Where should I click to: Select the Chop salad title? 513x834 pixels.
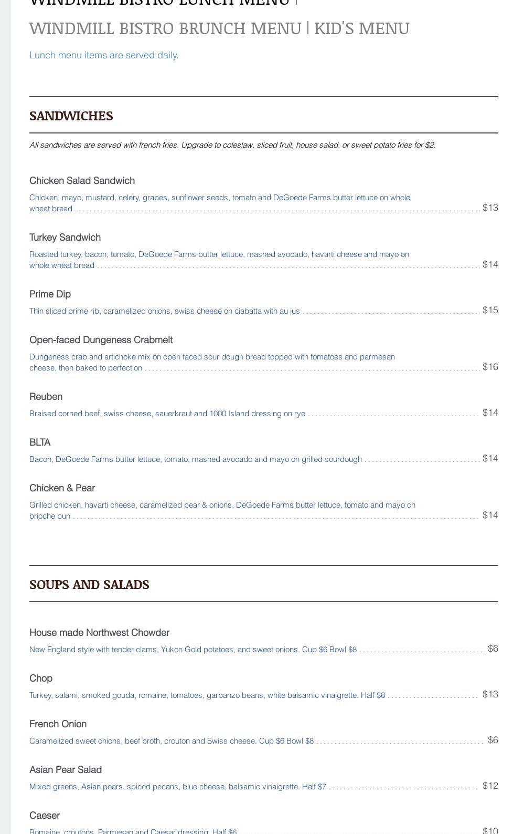tap(41, 678)
